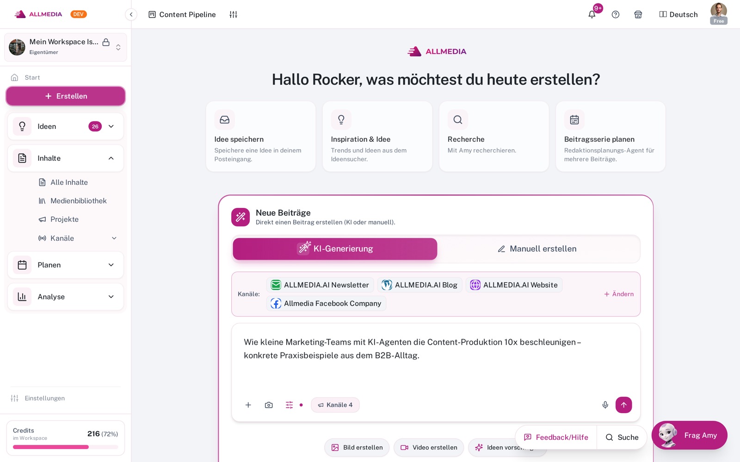Viewport: 740px width, 462px height.
Task: Click the Ideen lightbulb icon
Action: tap(22, 126)
